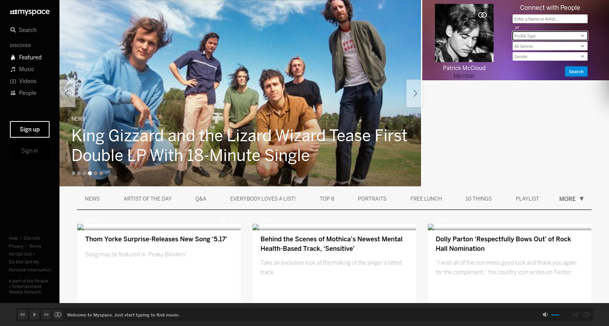
Task: Go to the Music section
Action: (x=22, y=69)
